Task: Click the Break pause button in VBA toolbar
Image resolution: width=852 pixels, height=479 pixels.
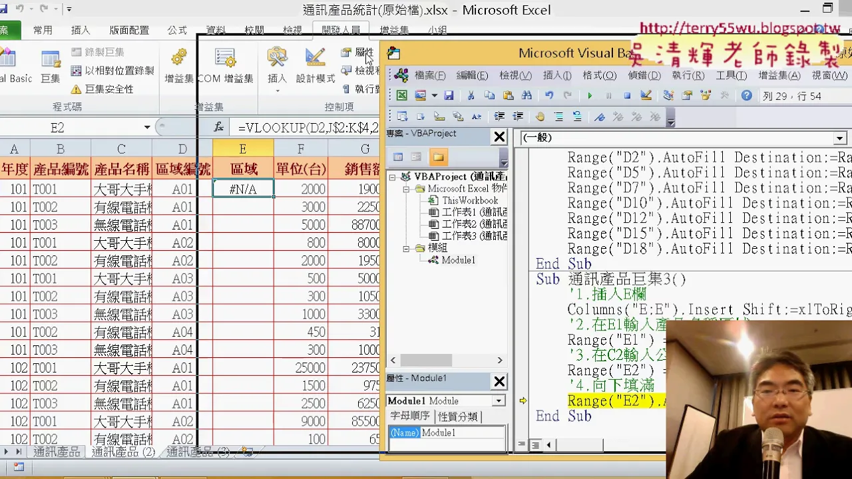Action: pos(608,96)
